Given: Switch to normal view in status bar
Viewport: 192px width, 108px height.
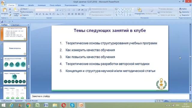Looking at the screenshot, I should (x=157, y=101).
